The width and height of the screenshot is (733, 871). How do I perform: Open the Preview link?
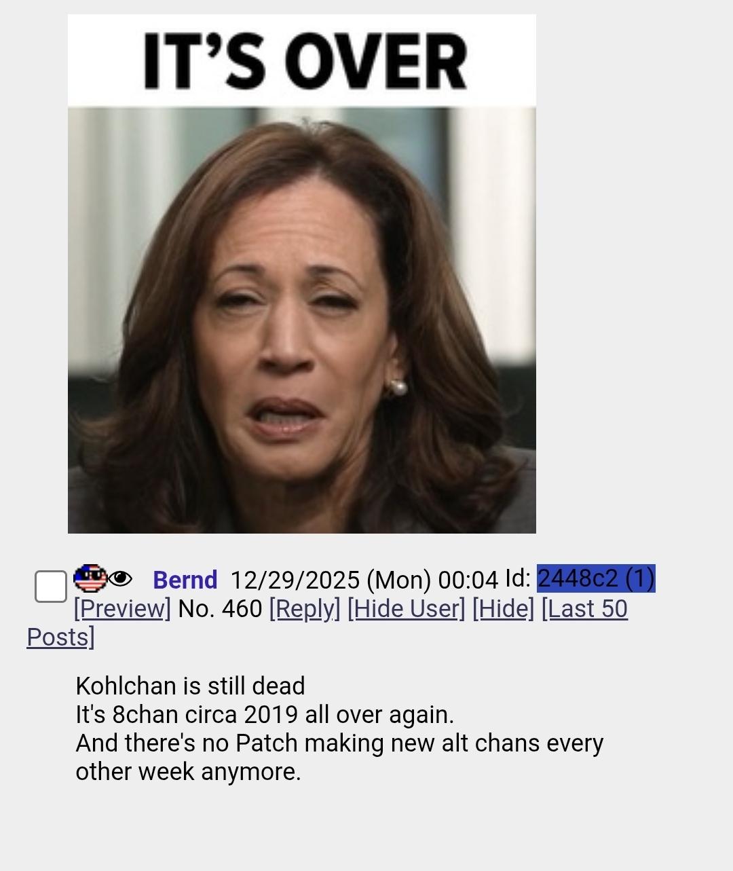pyautogui.click(x=122, y=608)
